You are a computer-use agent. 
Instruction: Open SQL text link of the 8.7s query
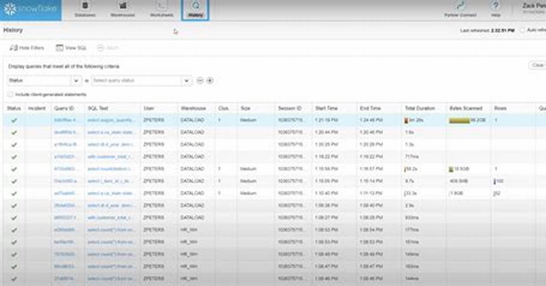click(111, 181)
